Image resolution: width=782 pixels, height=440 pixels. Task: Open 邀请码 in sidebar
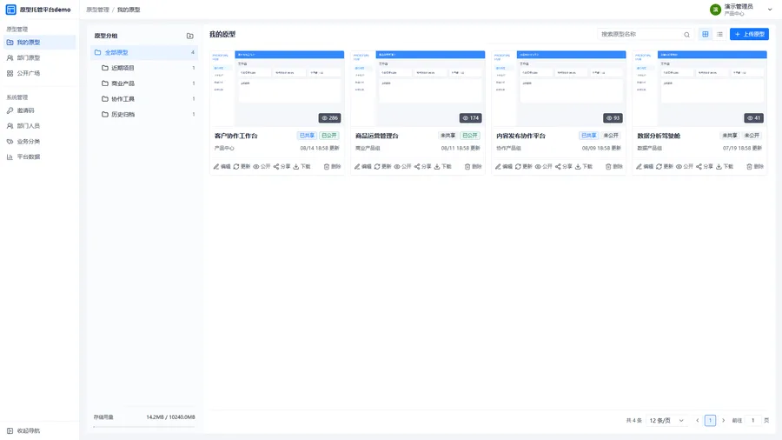pyautogui.click(x=38, y=110)
